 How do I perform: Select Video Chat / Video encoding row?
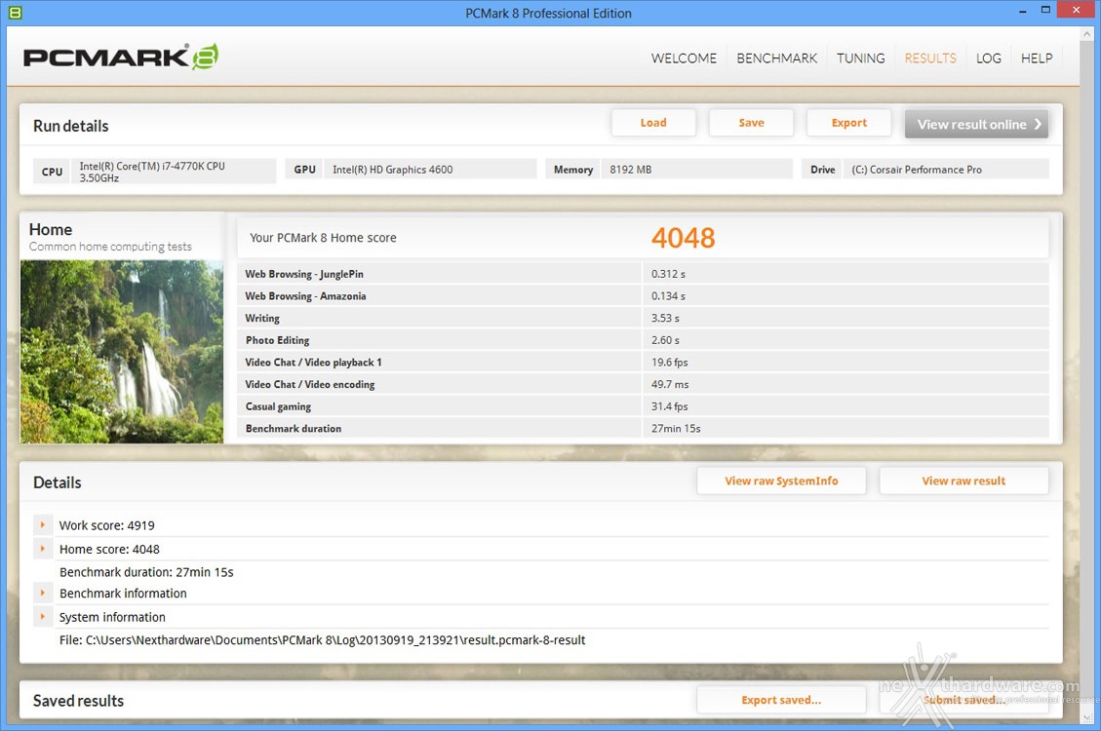(644, 384)
